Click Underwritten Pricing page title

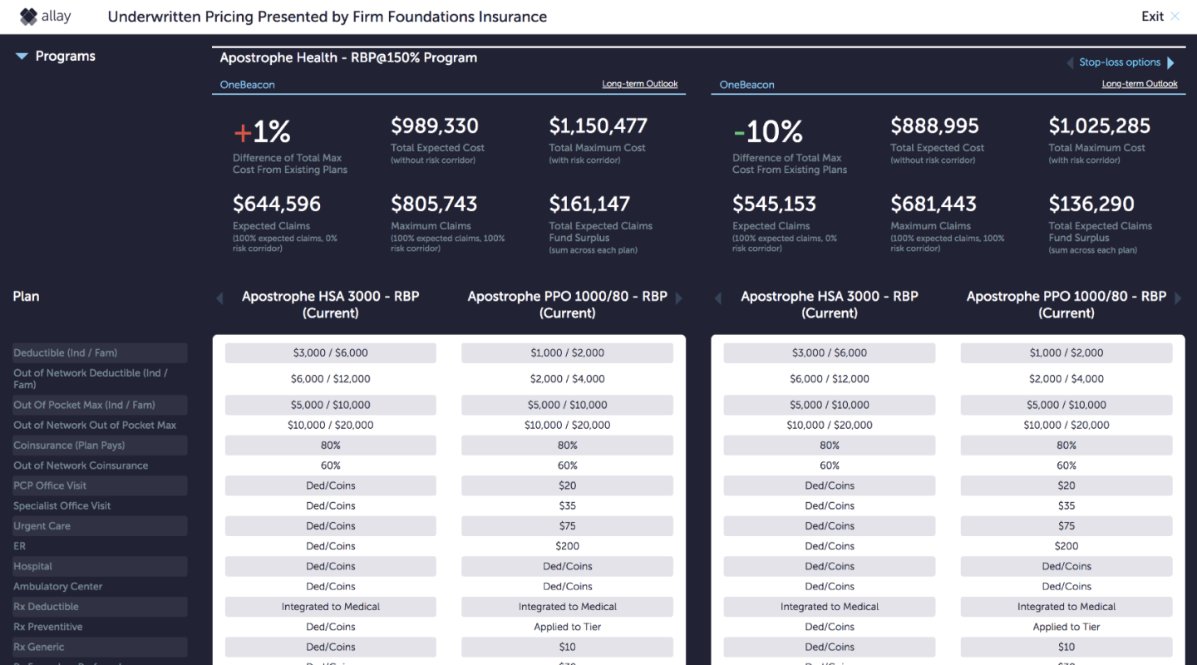click(x=328, y=17)
